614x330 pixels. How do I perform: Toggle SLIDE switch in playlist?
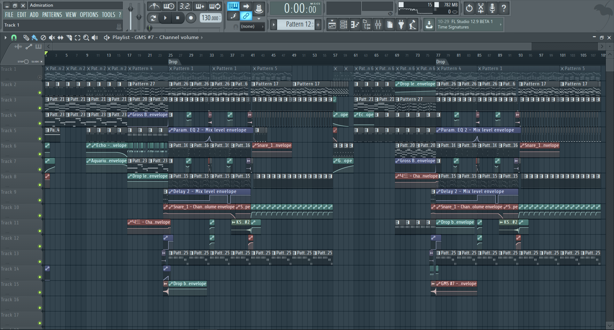coord(41,61)
